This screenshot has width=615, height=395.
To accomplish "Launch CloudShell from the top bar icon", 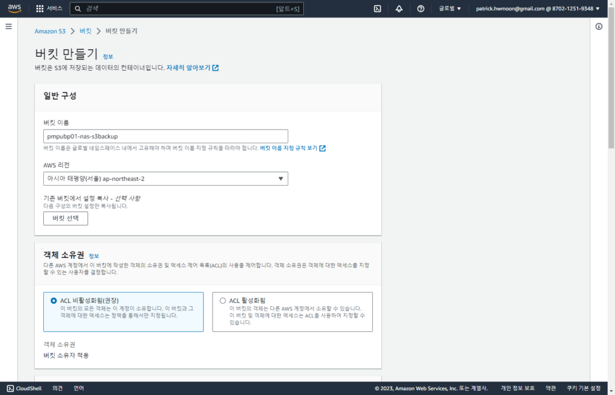I will pos(377,8).
